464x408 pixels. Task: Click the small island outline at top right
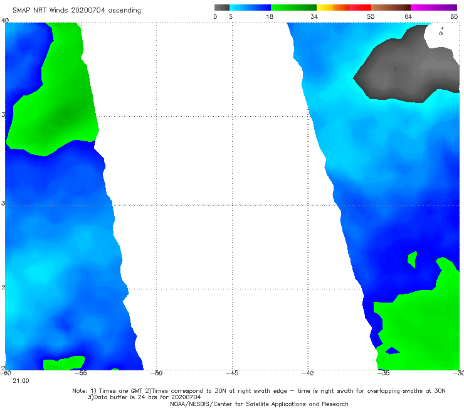[x=441, y=32]
